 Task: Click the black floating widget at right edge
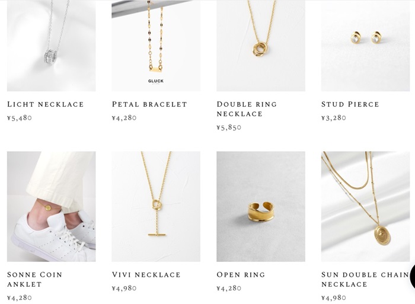[x=412, y=277]
